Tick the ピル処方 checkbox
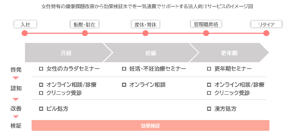The image size is (291, 135). point(41,109)
